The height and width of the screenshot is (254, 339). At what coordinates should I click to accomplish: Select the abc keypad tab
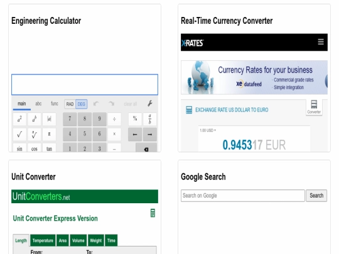(38, 103)
